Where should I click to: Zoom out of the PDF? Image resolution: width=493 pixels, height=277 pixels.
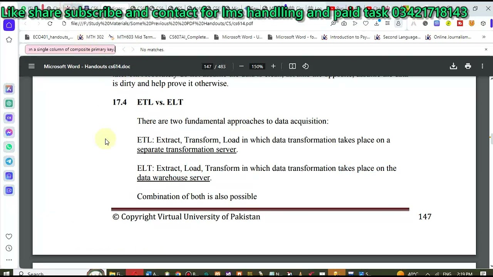point(241,66)
